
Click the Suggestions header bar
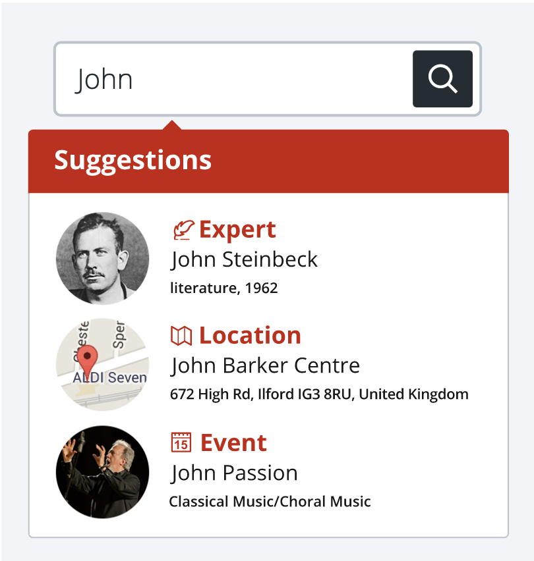(268, 161)
